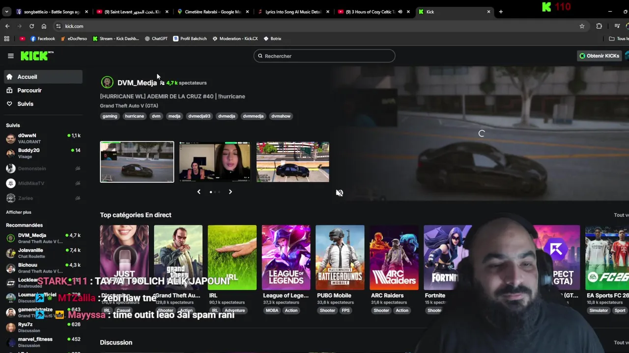Click the gaming tag chip
This screenshot has height=353, width=629.
110,116
